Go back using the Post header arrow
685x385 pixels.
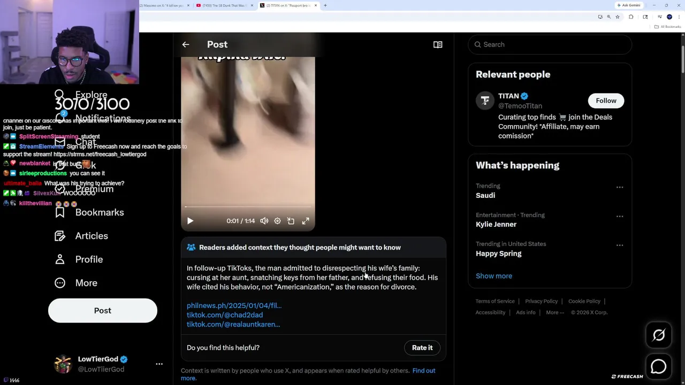pos(186,44)
